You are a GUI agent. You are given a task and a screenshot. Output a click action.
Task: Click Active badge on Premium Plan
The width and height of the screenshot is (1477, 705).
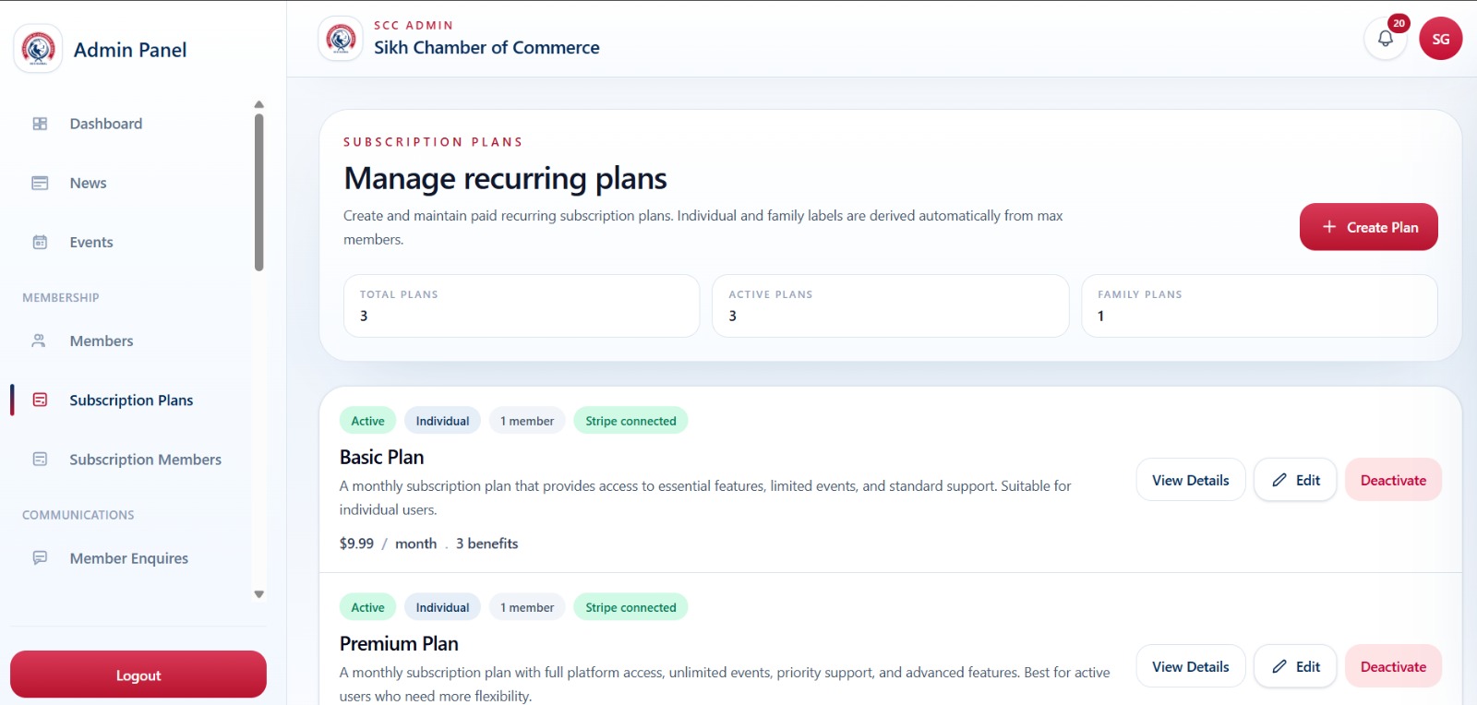pos(367,607)
